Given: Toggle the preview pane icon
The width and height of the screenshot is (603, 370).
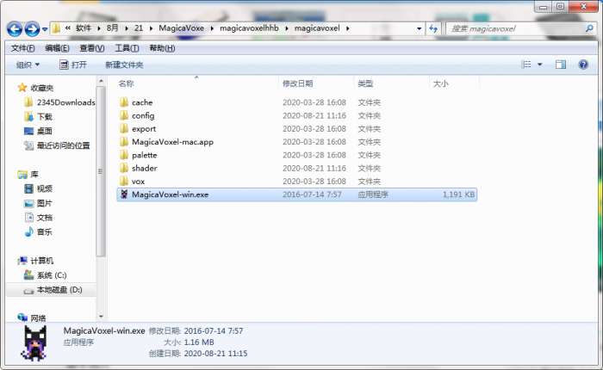Looking at the screenshot, I should pyautogui.click(x=561, y=65).
